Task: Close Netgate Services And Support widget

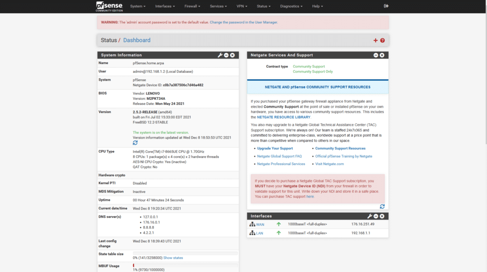Action: pos(382,55)
